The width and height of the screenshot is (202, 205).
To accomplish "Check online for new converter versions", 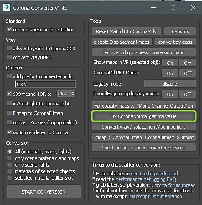I will click(x=144, y=148).
